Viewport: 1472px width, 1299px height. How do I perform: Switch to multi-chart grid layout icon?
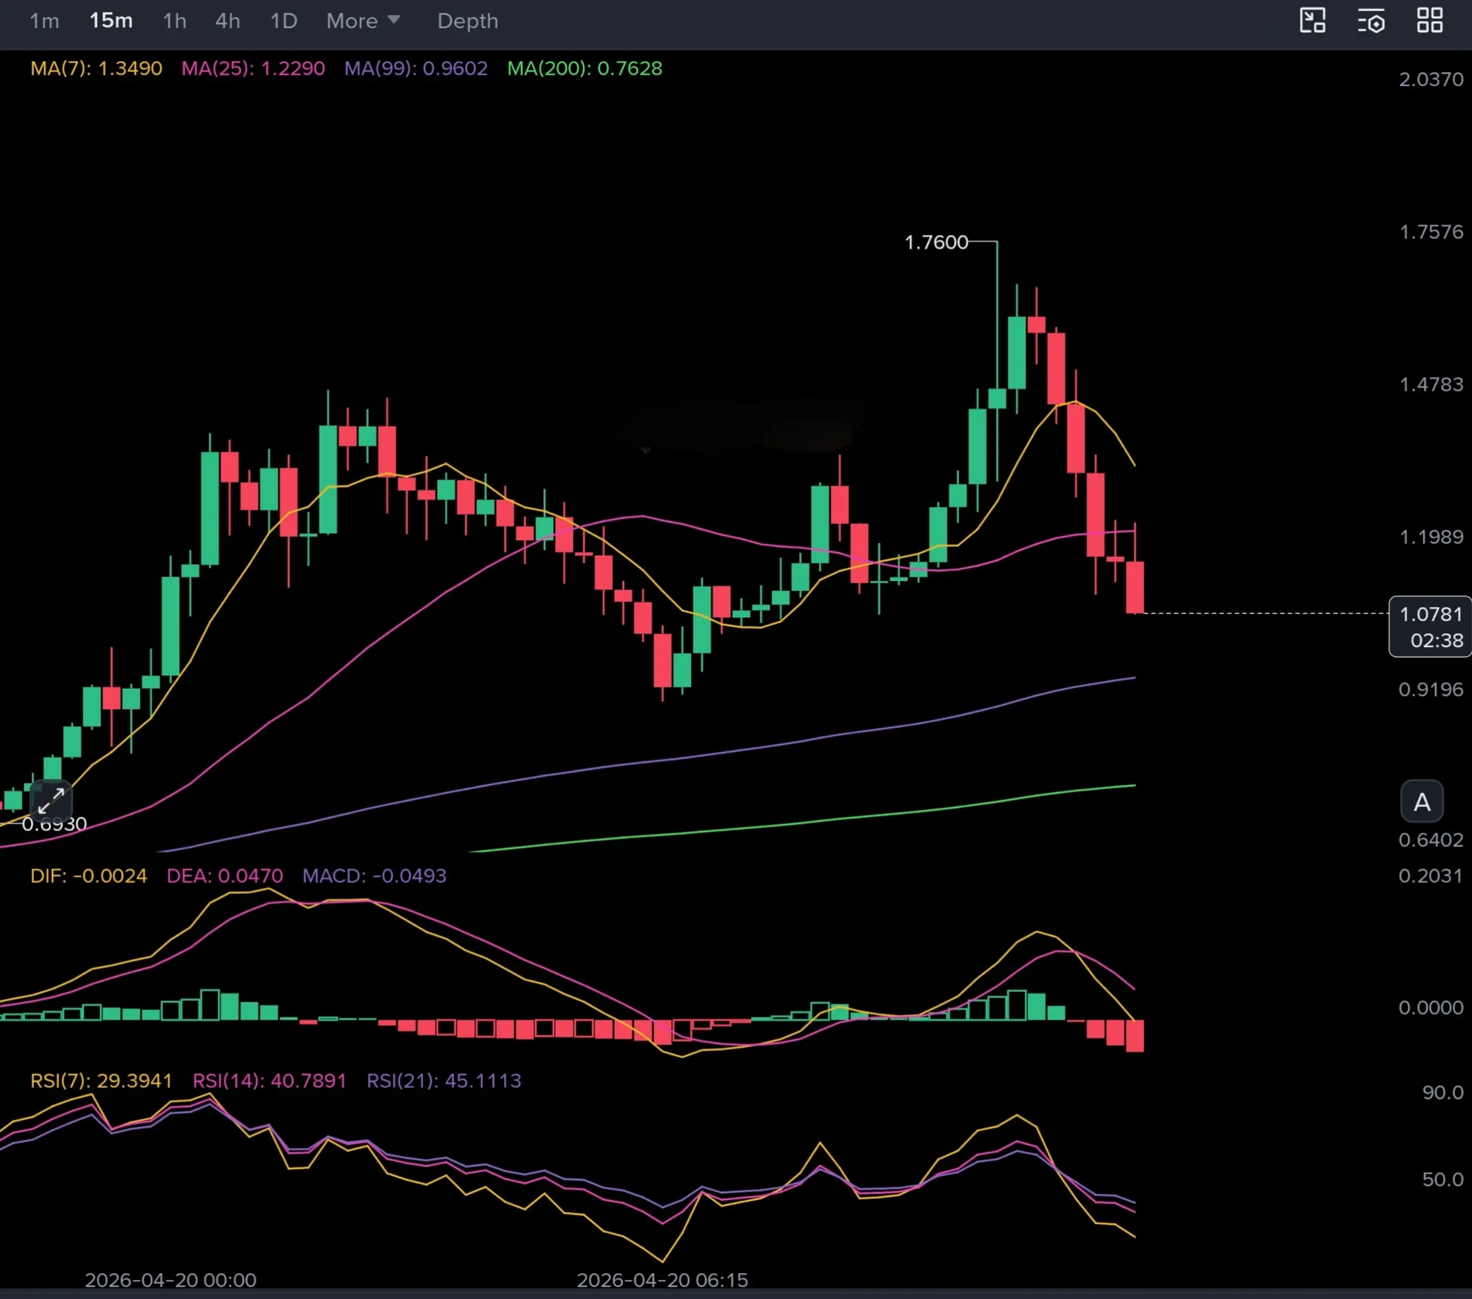coord(1429,20)
